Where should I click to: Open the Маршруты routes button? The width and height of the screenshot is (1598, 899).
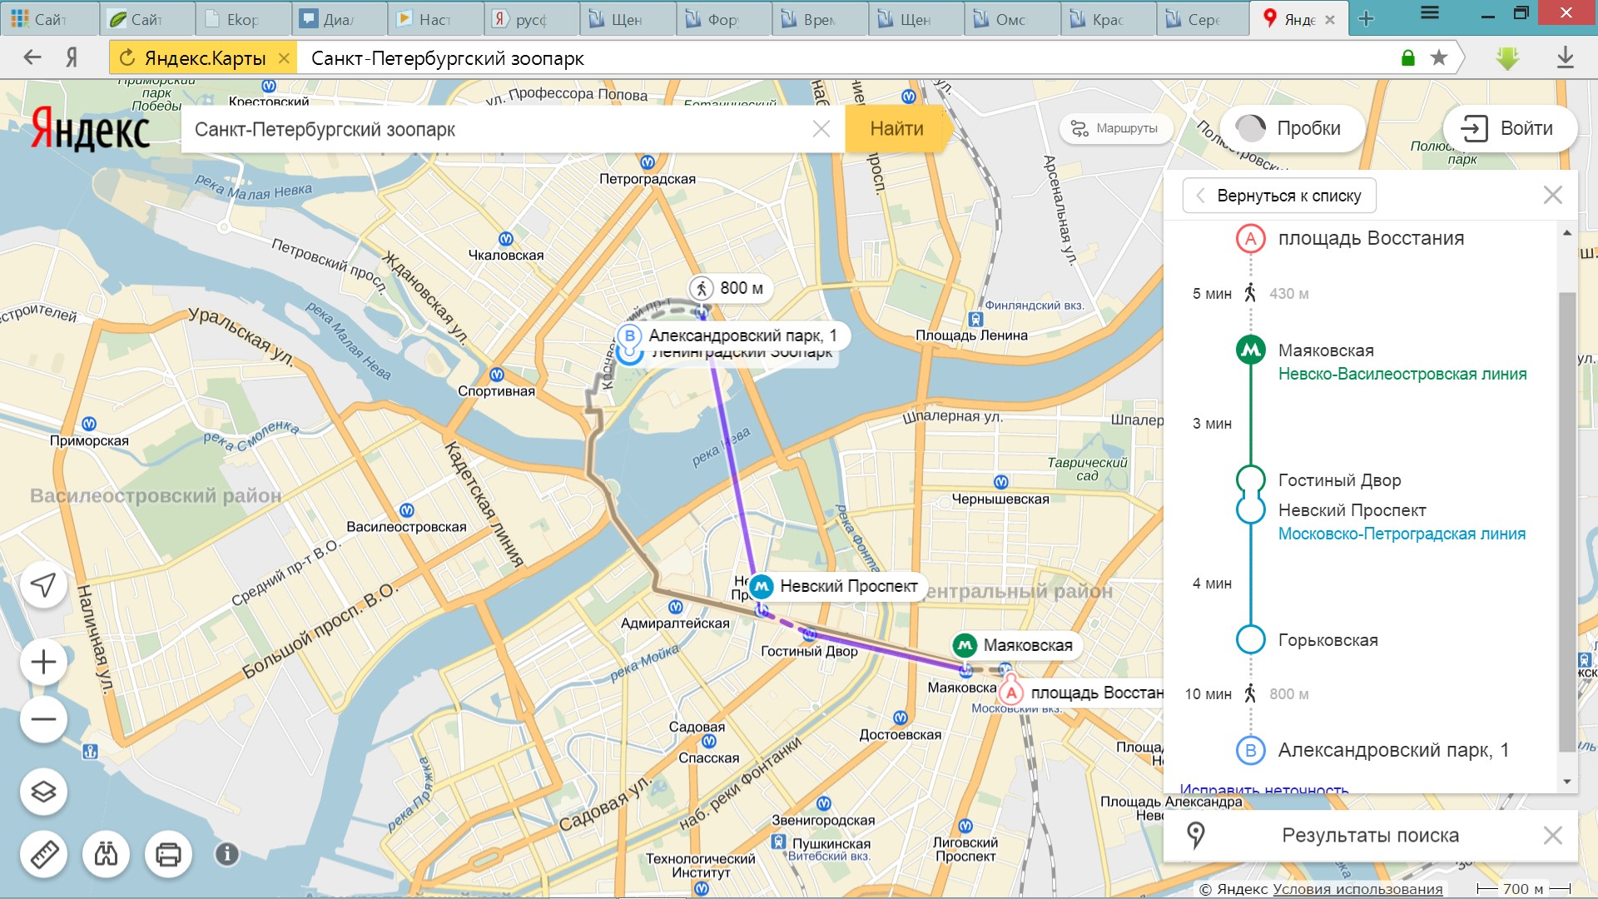pos(1114,128)
